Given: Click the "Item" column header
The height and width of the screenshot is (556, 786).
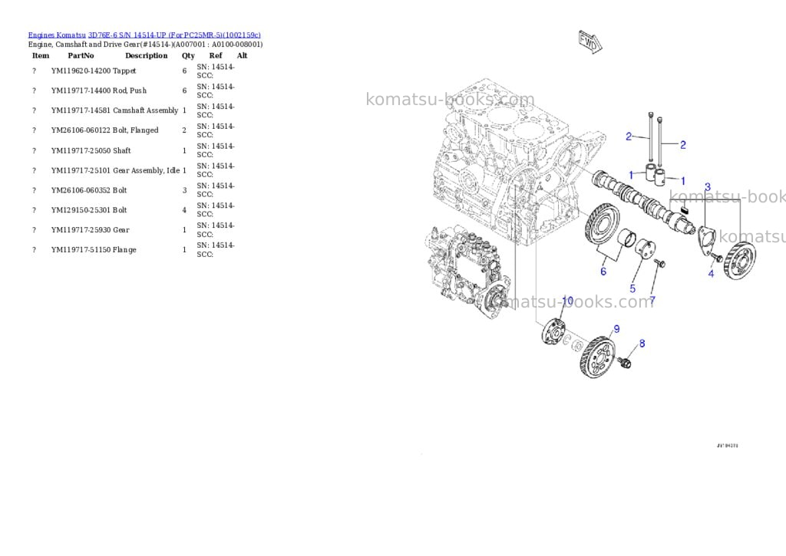Looking at the screenshot, I should pos(41,55).
